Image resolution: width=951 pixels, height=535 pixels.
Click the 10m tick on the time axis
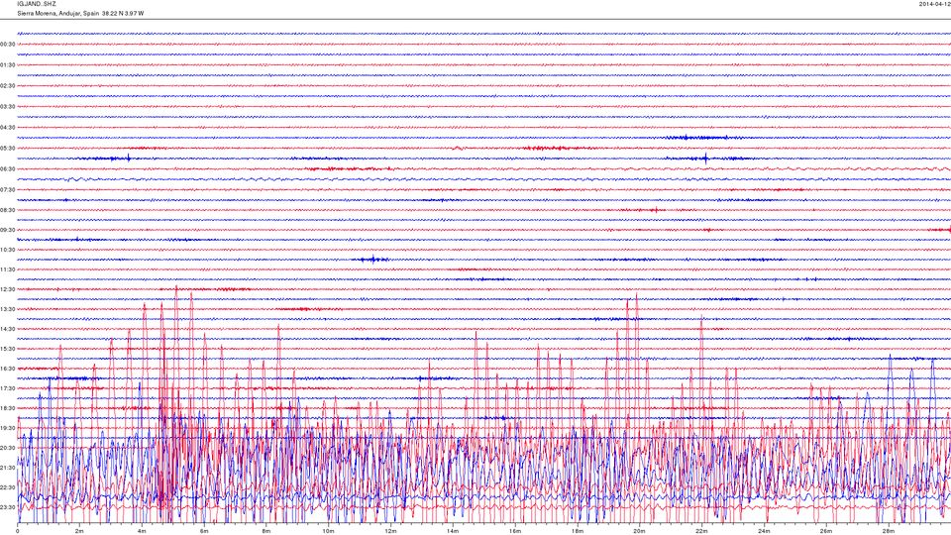coord(328,531)
